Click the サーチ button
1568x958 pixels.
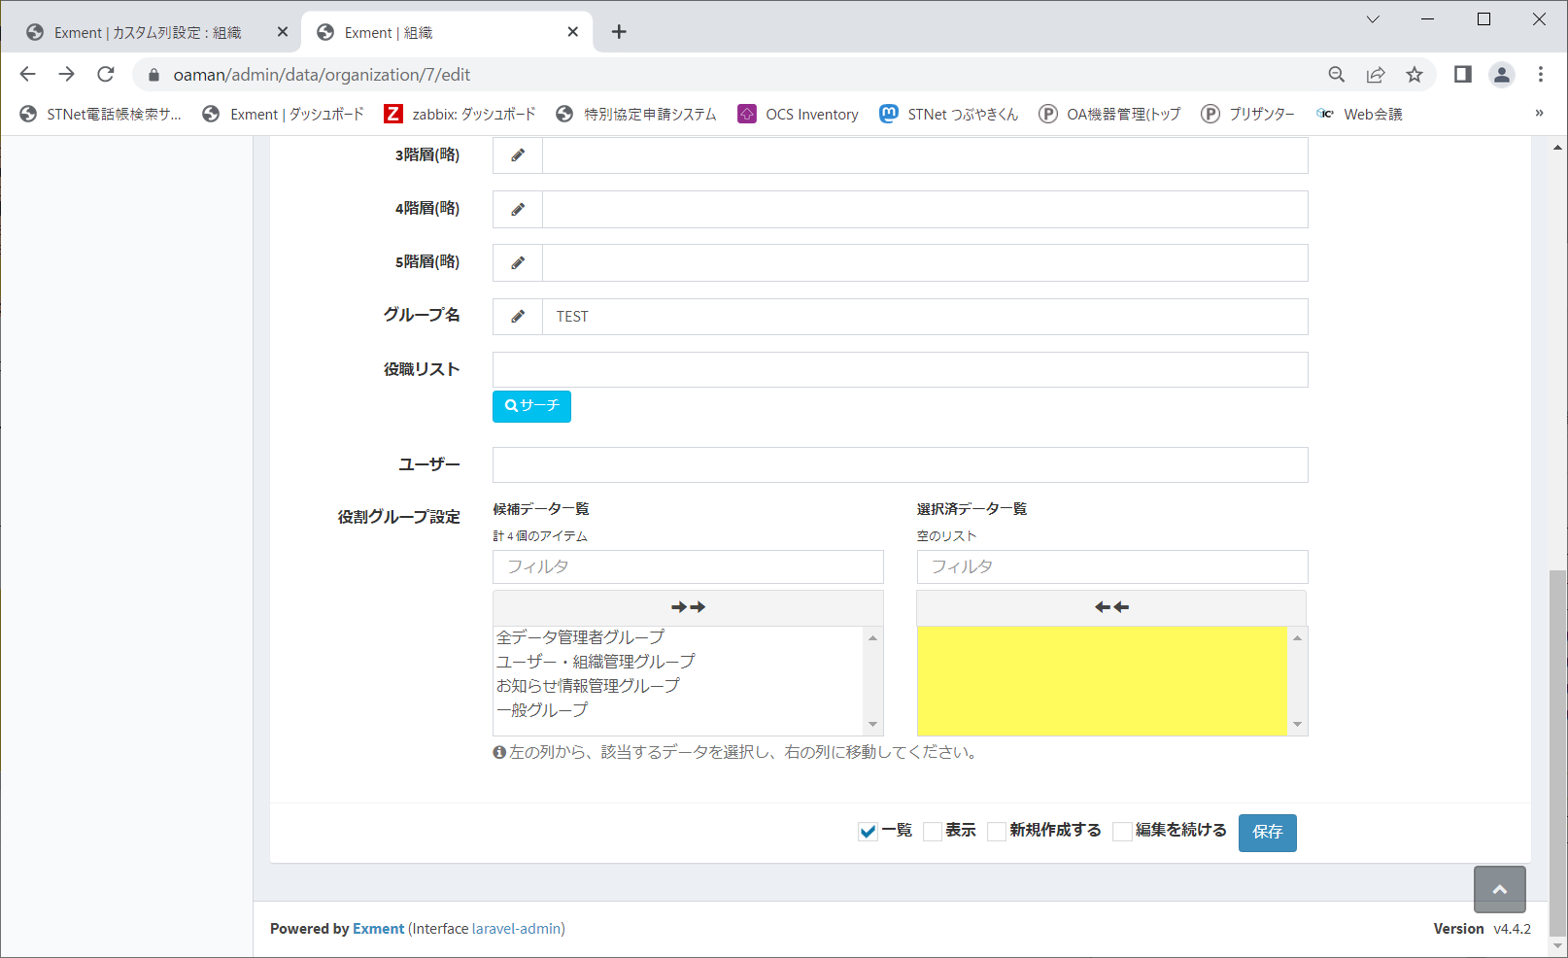(x=531, y=406)
